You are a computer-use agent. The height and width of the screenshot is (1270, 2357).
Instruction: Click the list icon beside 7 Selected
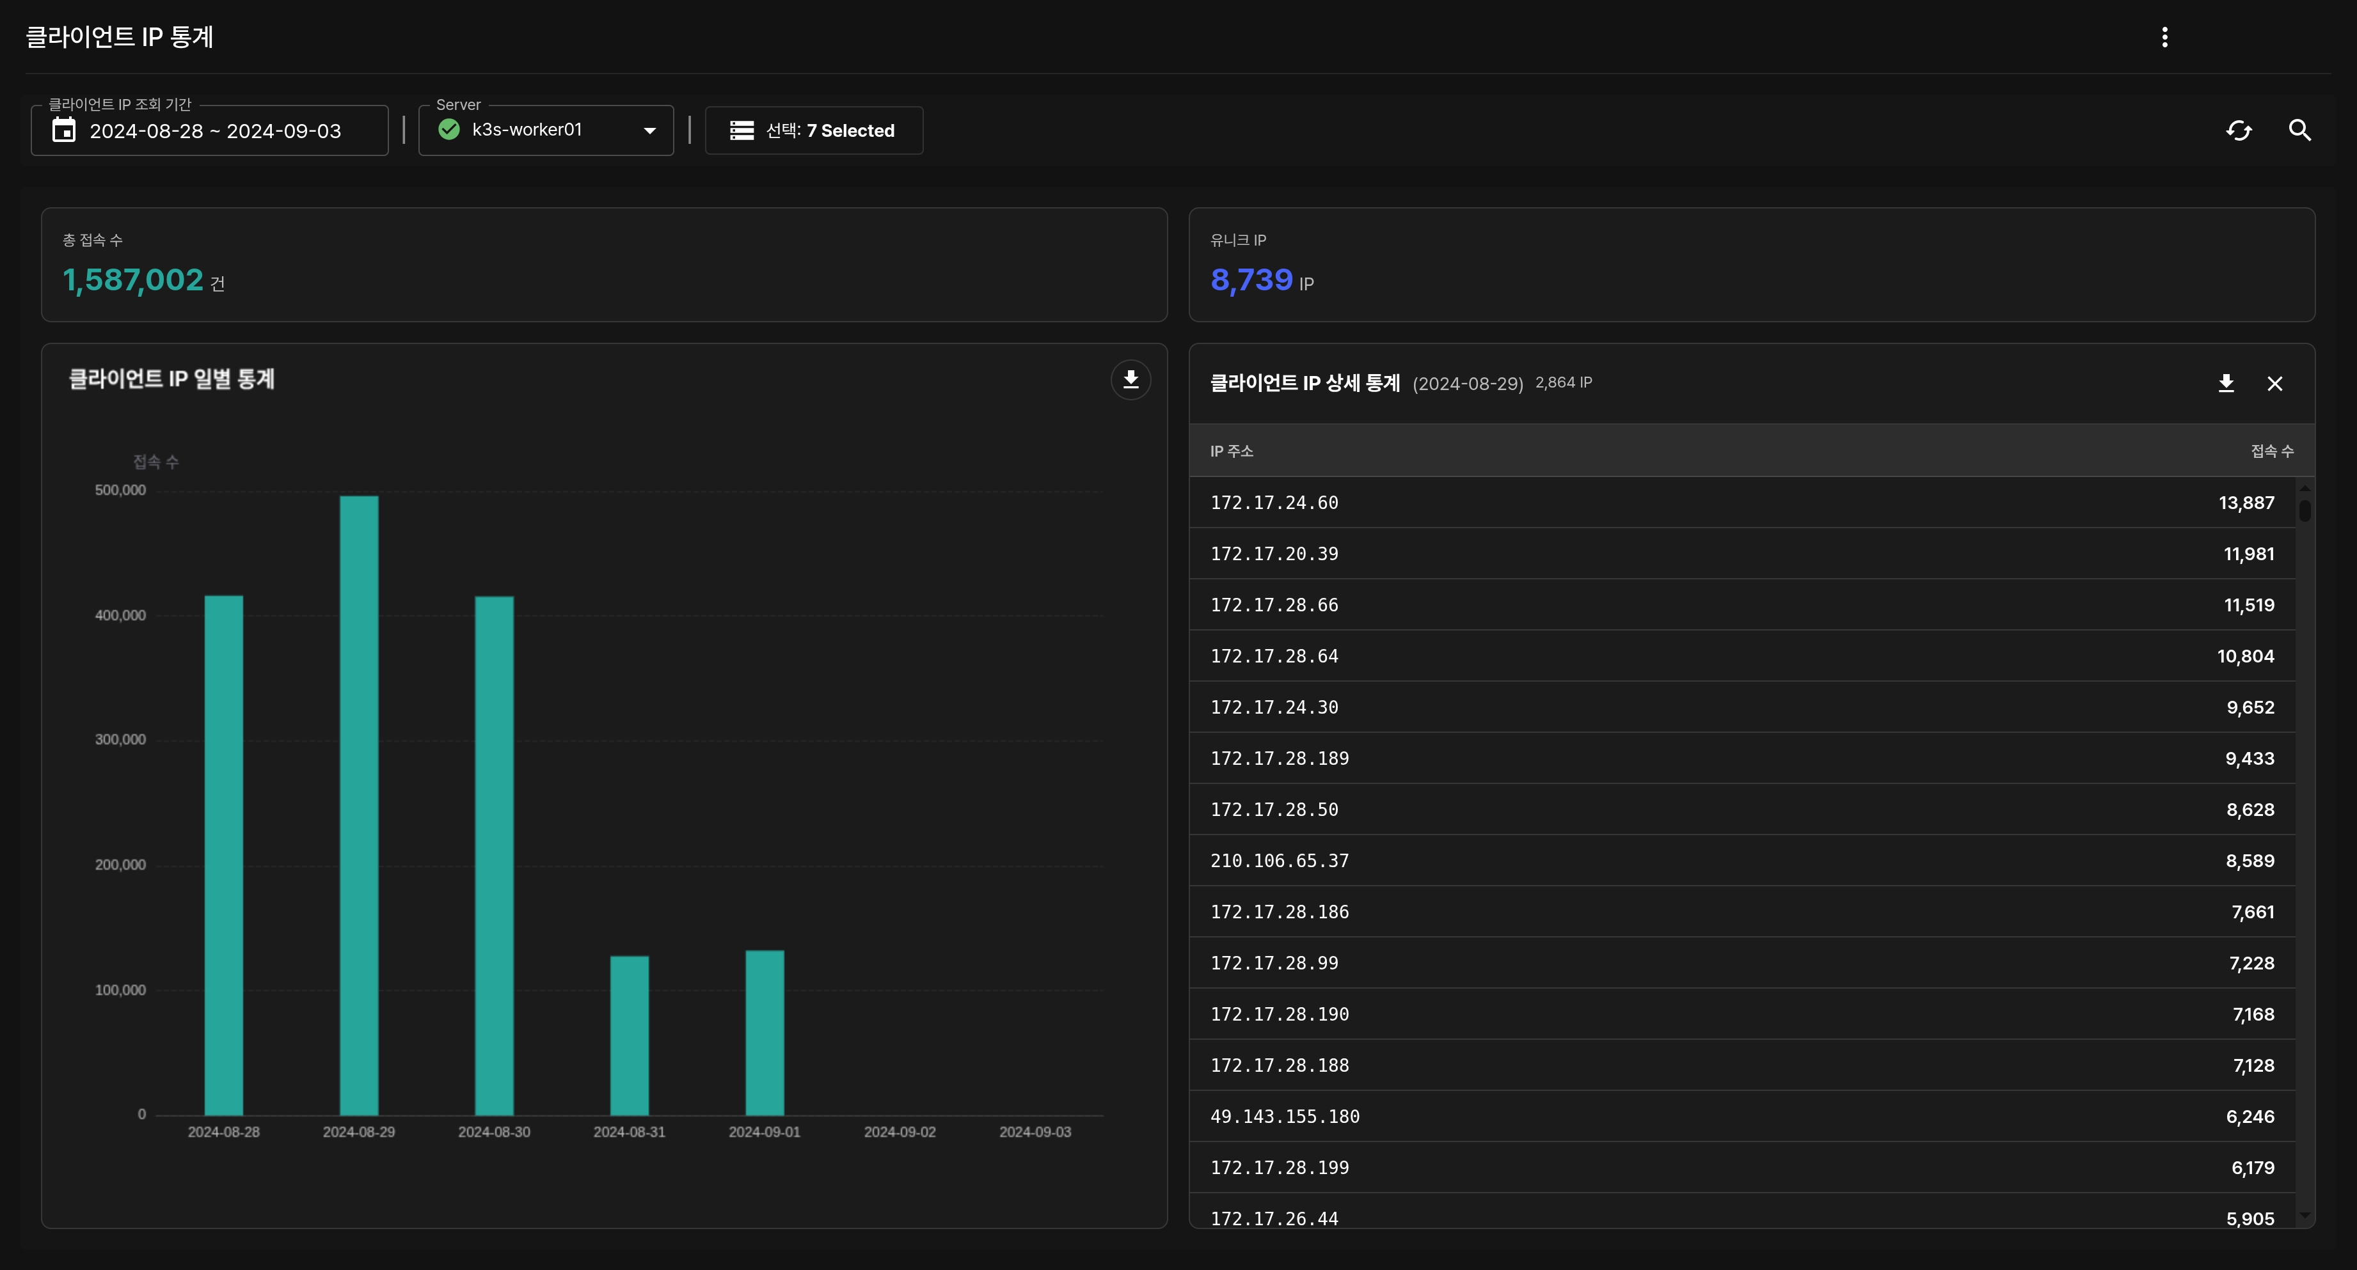pos(742,130)
